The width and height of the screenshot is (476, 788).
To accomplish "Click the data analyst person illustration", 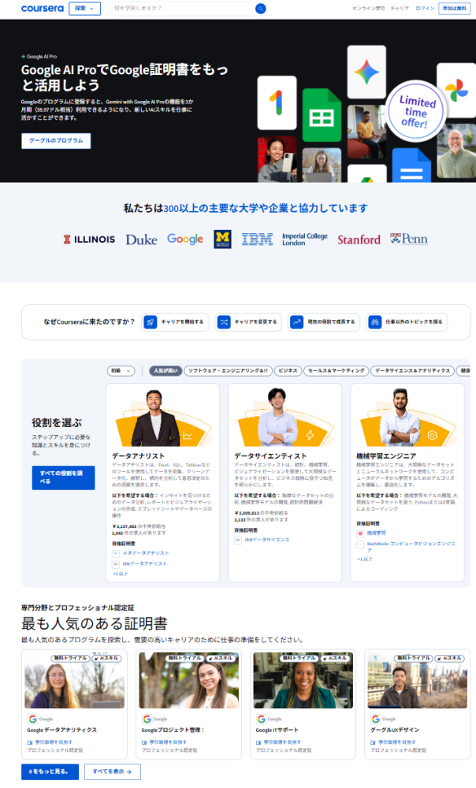I will [155, 418].
